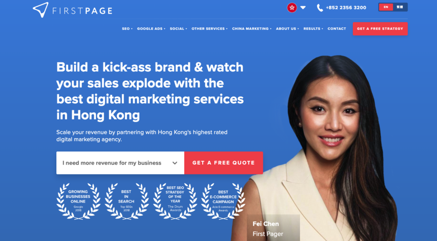437x241 pixels.
Task: Click Get a Free Strategy button
Action: coord(380,29)
